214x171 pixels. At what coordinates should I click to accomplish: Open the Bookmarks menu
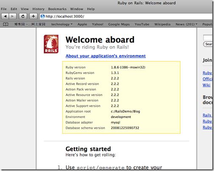point(57,9)
